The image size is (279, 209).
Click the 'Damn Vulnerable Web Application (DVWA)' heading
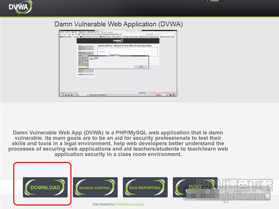(x=119, y=24)
